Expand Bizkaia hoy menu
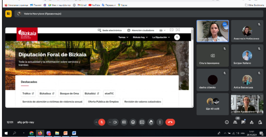 pyautogui.click(x=140, y=37)
